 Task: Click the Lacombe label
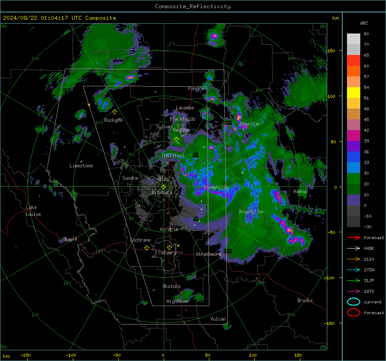tap(185, 108)
